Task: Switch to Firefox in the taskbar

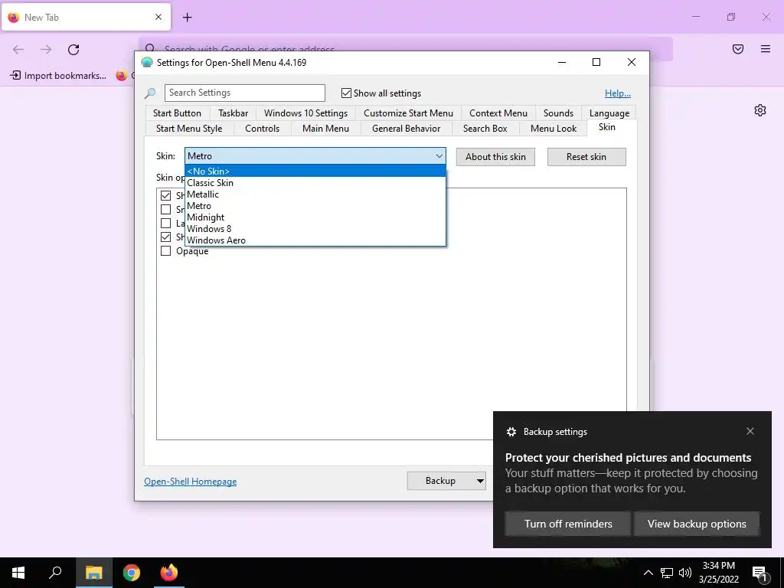Action: [x=169, y=573]
